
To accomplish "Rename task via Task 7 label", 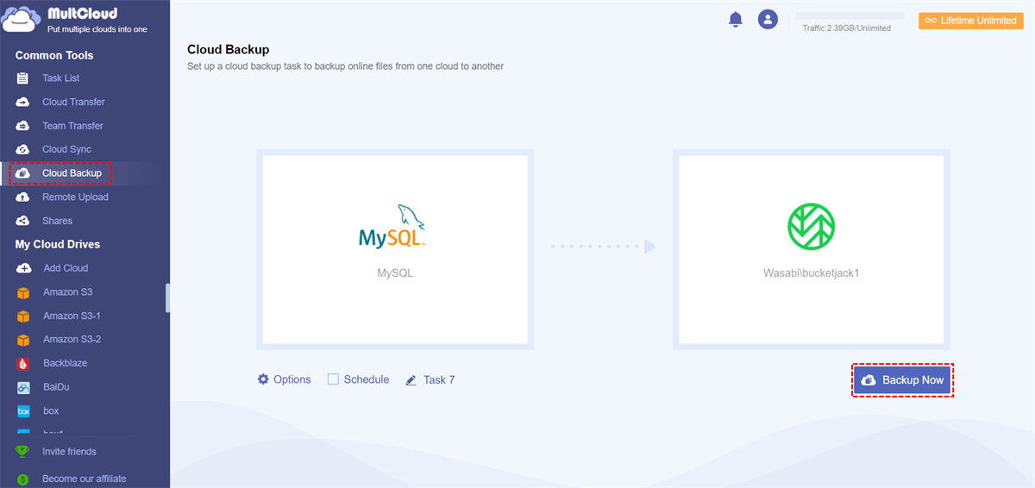I will (x=439, y=380).
